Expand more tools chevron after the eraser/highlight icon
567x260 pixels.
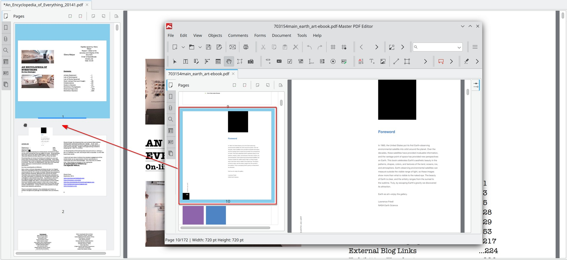tap(477, 61)
